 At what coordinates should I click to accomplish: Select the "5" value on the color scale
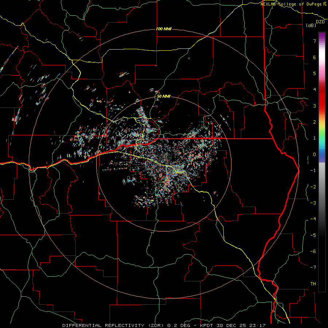(315, 73)
